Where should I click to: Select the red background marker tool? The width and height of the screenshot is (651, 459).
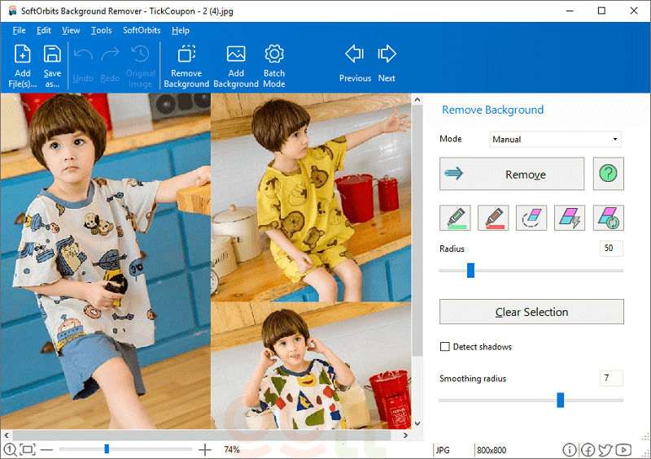point(493,218)
